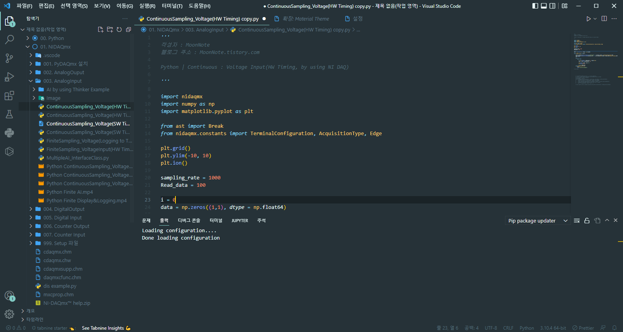Open the Extensions view
623x332 pixels.
click(x=9, y=96)
